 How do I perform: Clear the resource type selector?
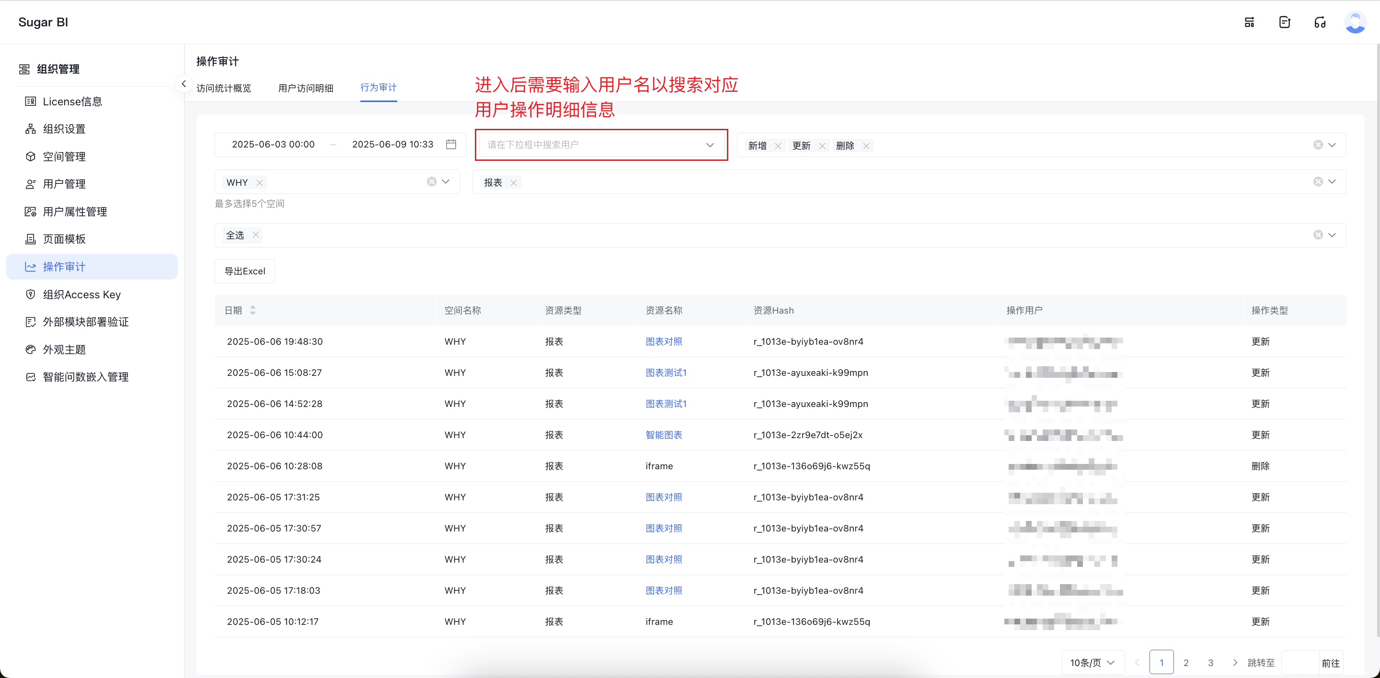(x=1318, y=182)
